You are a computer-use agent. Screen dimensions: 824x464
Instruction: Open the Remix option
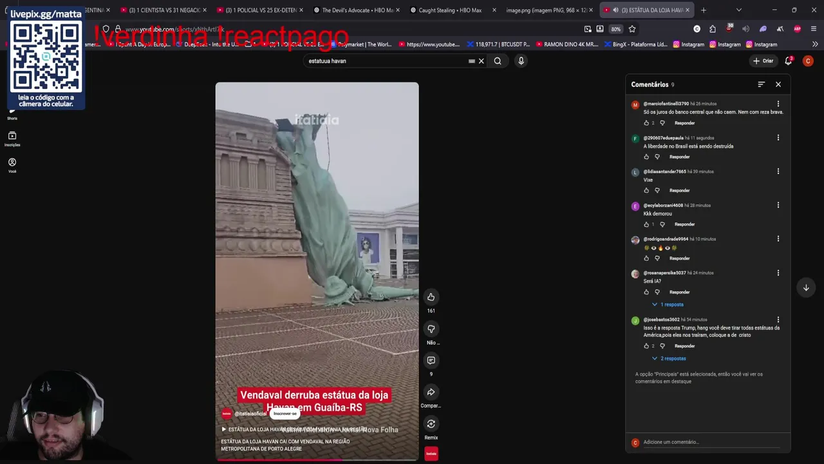(x=431, y=423)
